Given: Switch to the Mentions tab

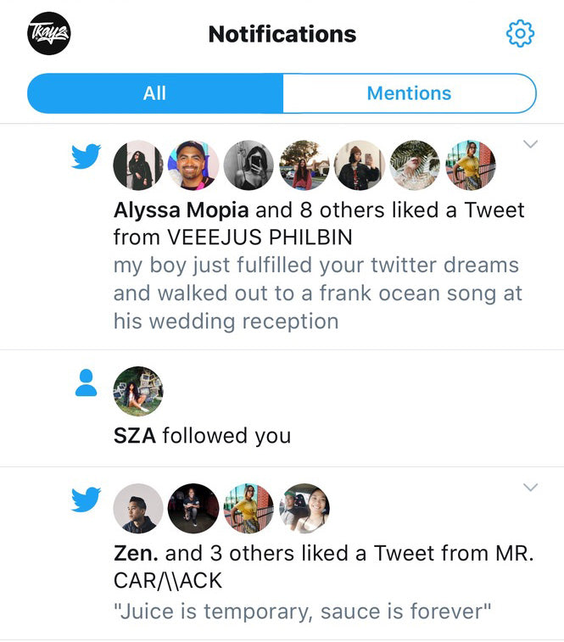Looking at the screenshot, I should [x=409, y=93].
